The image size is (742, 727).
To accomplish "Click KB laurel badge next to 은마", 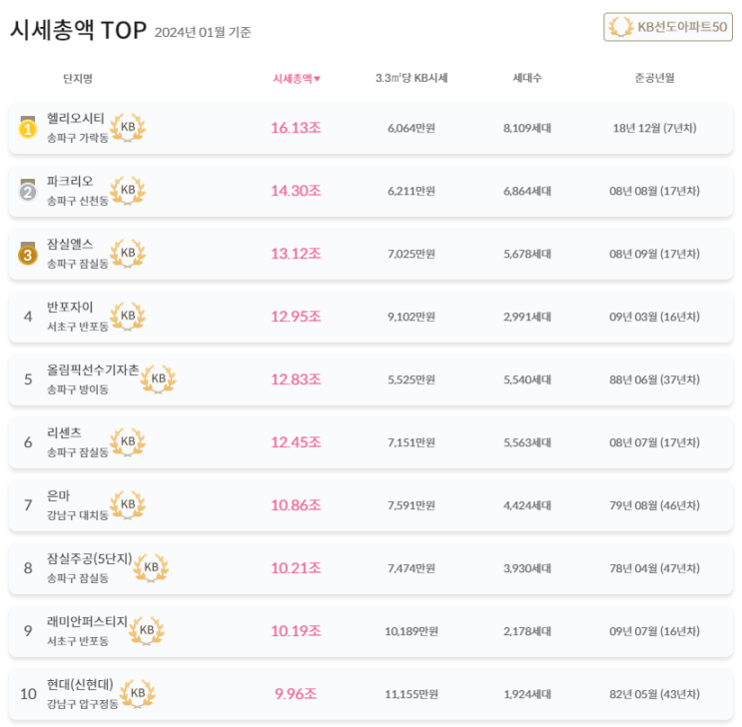I will [128, 505].
